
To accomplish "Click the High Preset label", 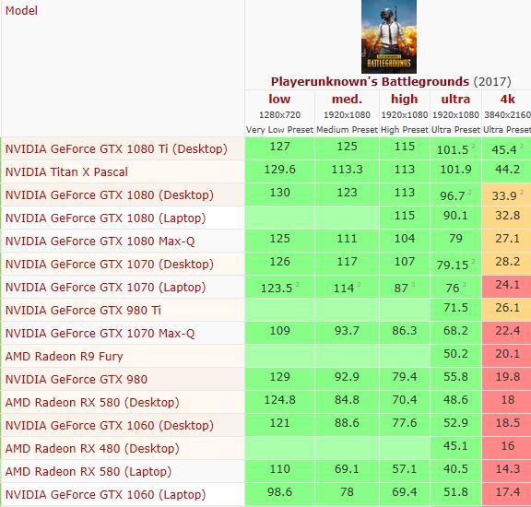I will pyautogui.click(x=405, y=130).
